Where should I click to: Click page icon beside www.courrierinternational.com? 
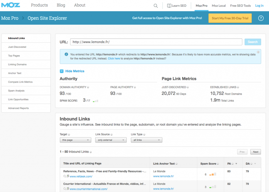click(68, 189)
